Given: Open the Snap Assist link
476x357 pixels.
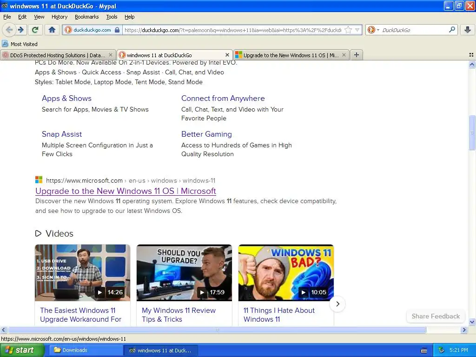Looking at the screenshot, I should click(62, 134).
